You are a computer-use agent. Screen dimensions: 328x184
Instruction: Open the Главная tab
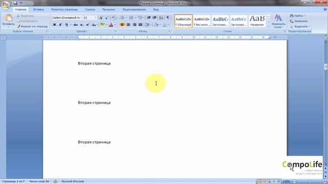coord(20,9)
